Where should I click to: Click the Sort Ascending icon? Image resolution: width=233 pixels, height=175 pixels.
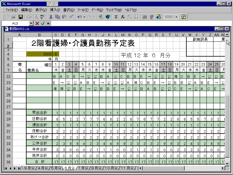click(130, 17)
